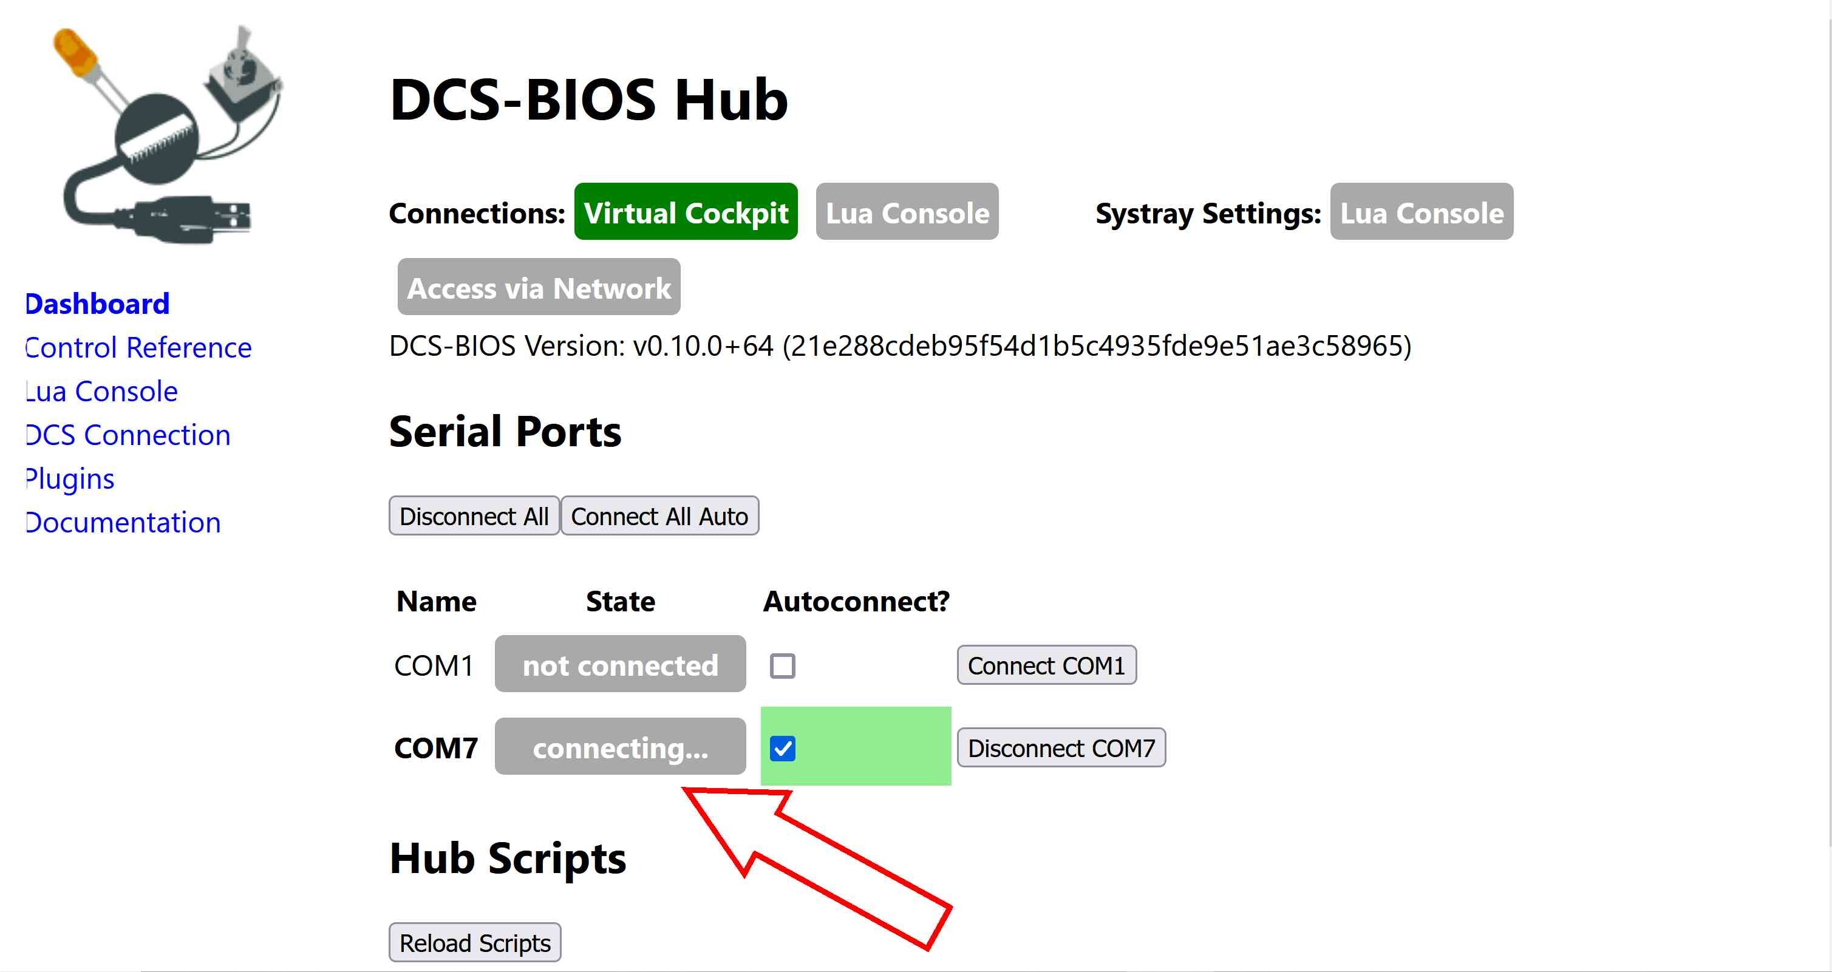Viewport: 1832px width, 972px height.
Task: Click the Connect All Auto button
Action: tap(659, 515)
